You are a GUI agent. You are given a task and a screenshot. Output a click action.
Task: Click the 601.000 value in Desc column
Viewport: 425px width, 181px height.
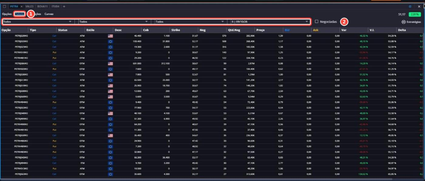[137, 63]
